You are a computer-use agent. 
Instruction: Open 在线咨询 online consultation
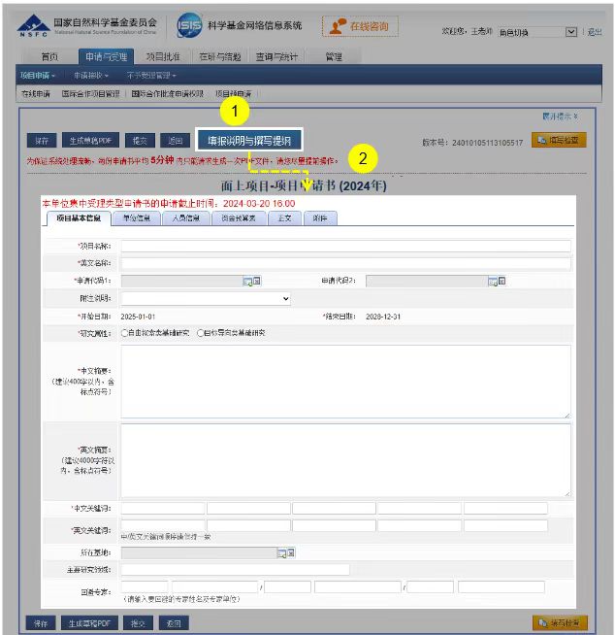[x=360, y=27]
